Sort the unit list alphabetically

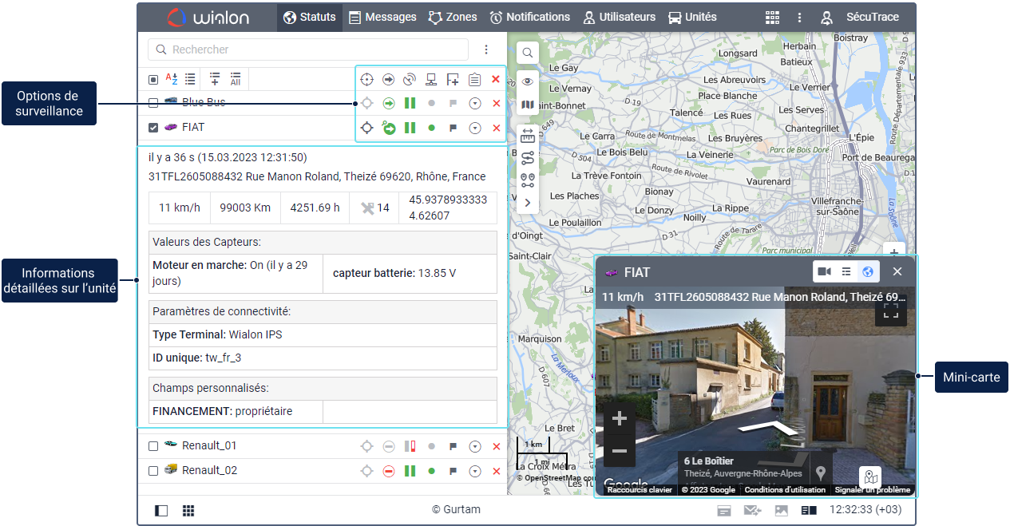172,79
